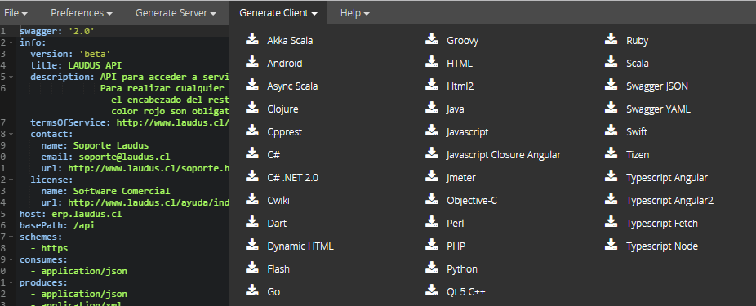Click the download icon for Qt 5 C++

tap(432, 290)
